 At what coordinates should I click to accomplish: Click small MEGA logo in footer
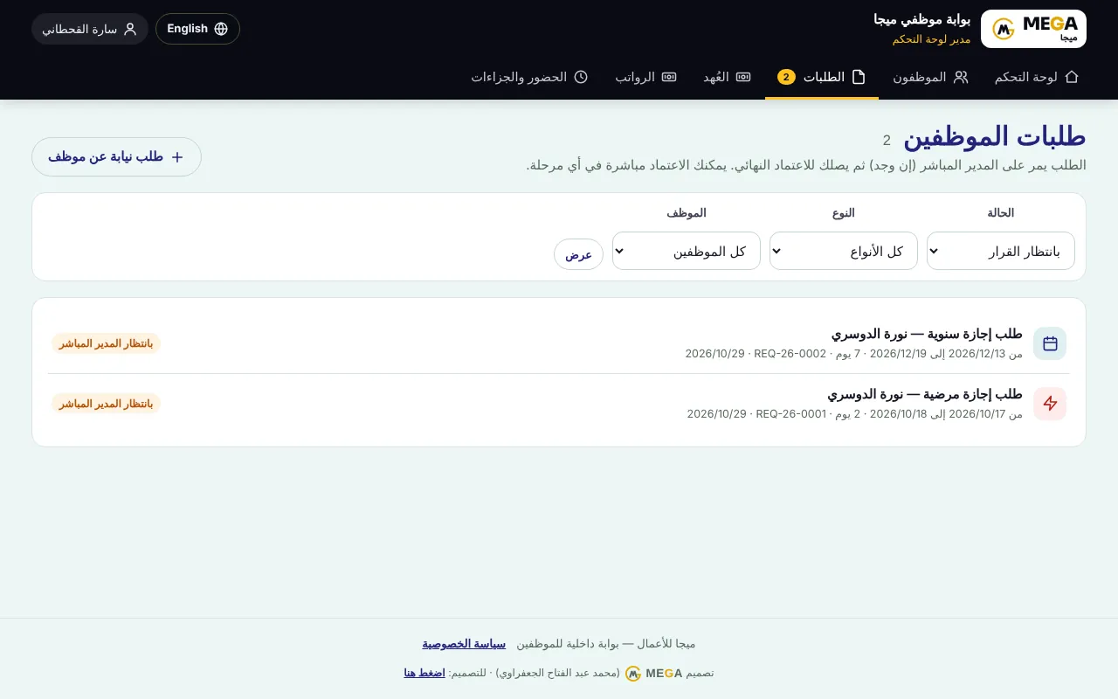tap(633, 674)
